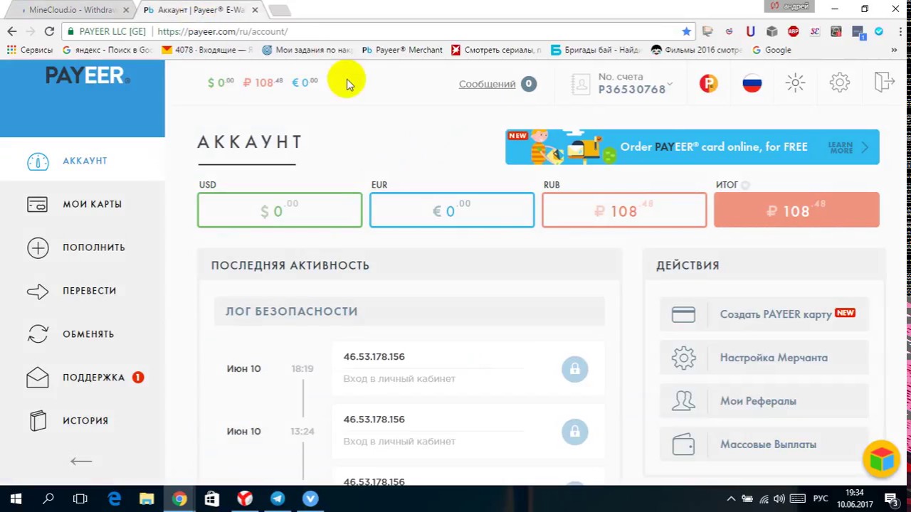The image size is (911, 512).
Task: Open Мои Рефералы action
Action: [764, 401]
